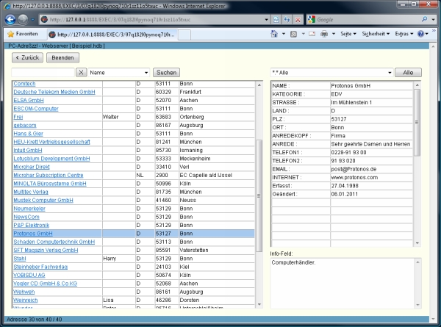Click the Suchen button
Image resolution: width=441 pixels, height=327 pixels.
point(166,73)
